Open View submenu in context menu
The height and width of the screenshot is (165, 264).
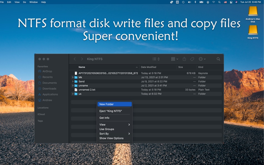tap(114, 125)
